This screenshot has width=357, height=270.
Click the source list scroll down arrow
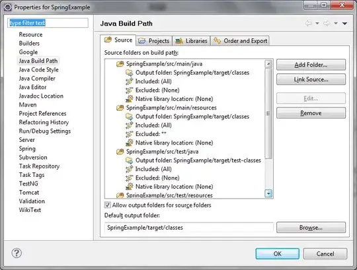268,193
